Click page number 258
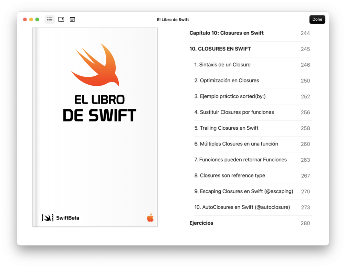Image resolution: width=346 pixels, height=268 pixels. (305, 128)
